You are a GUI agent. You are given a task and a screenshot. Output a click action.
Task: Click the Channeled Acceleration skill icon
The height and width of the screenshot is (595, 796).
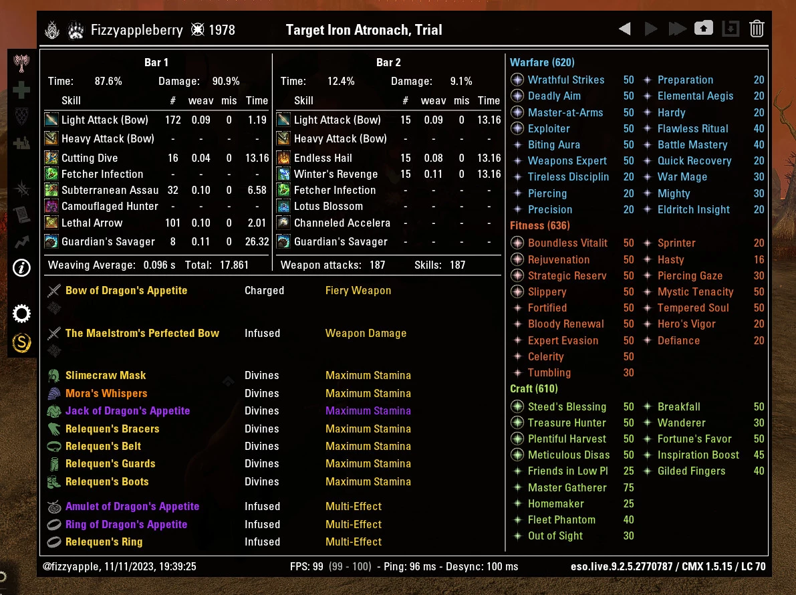(284, 223)
